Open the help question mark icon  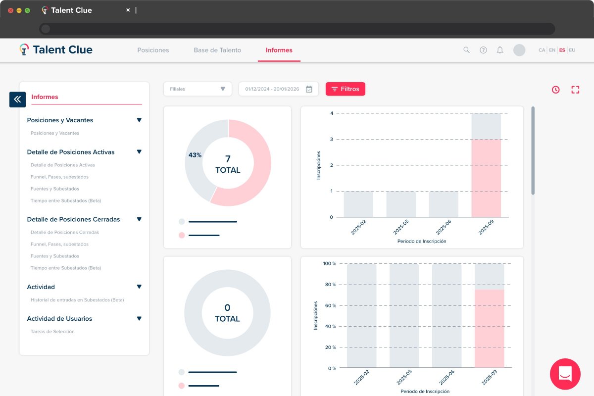[483, 50]
